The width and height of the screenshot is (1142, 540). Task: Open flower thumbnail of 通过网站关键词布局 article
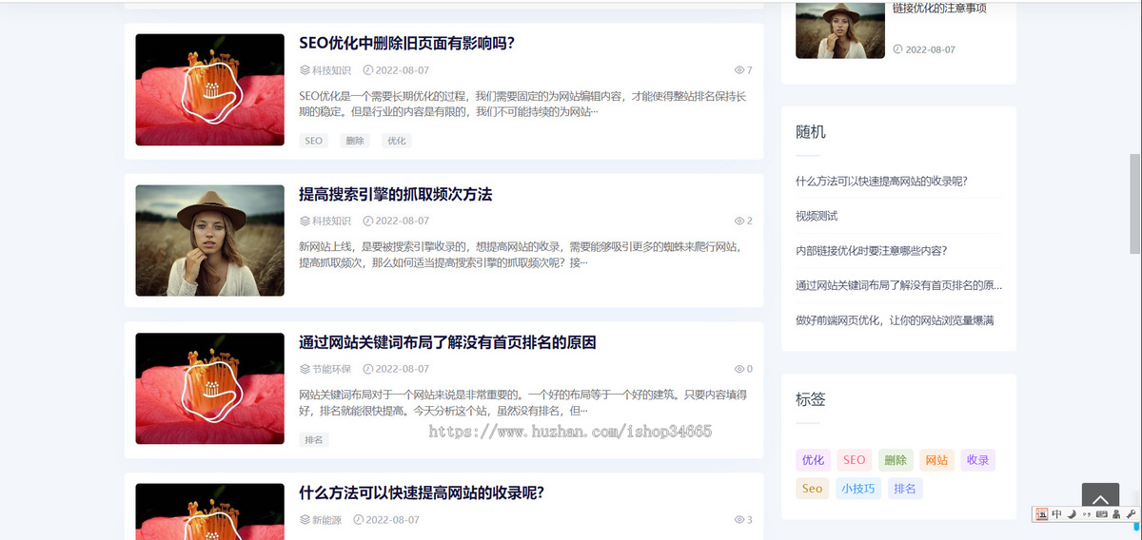tap(209, 388)
